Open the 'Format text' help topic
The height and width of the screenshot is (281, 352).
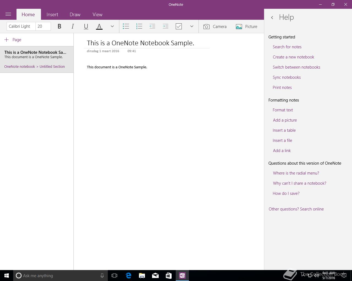[283, 110]
